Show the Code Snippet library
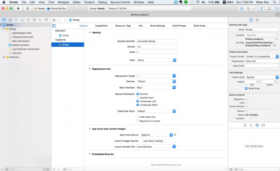 (x=251, y=125)
